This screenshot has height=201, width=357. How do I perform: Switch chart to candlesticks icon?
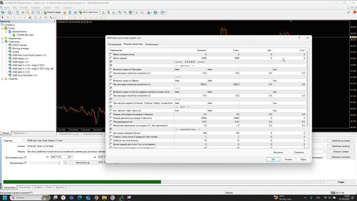pyautogui.click(x=109, y=12)
